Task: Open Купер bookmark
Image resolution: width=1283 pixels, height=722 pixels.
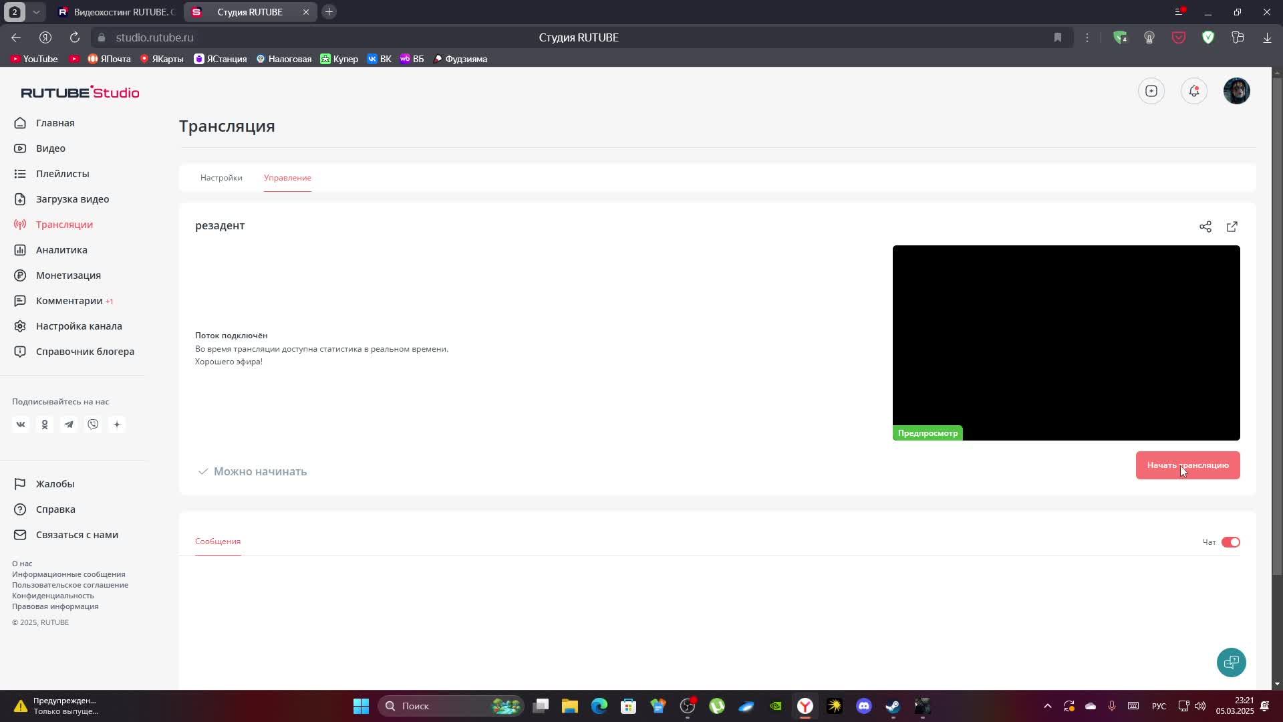Action: coord(339,59)
